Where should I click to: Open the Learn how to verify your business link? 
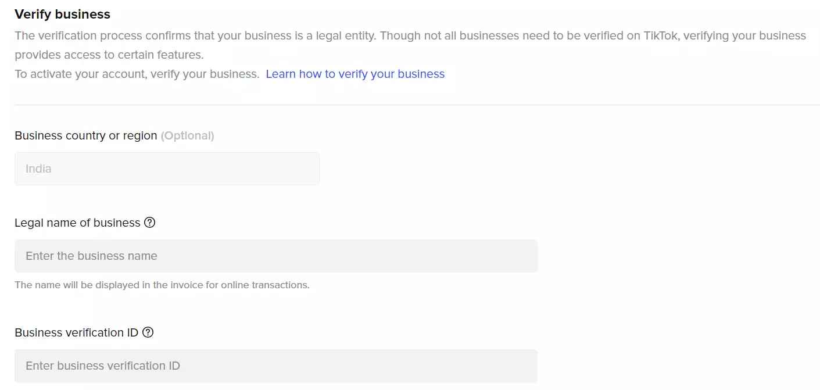coord(355,74)
